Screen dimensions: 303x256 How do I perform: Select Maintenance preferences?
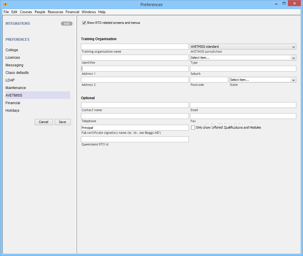[38, 88]
